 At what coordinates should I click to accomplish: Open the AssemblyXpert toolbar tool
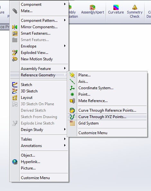point(93,10)
